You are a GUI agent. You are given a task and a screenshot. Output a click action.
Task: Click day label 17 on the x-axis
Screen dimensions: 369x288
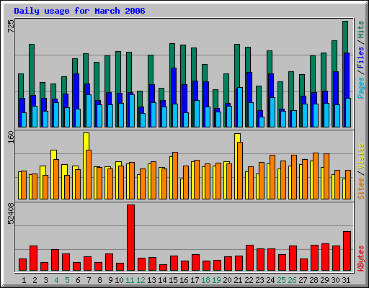195,280
